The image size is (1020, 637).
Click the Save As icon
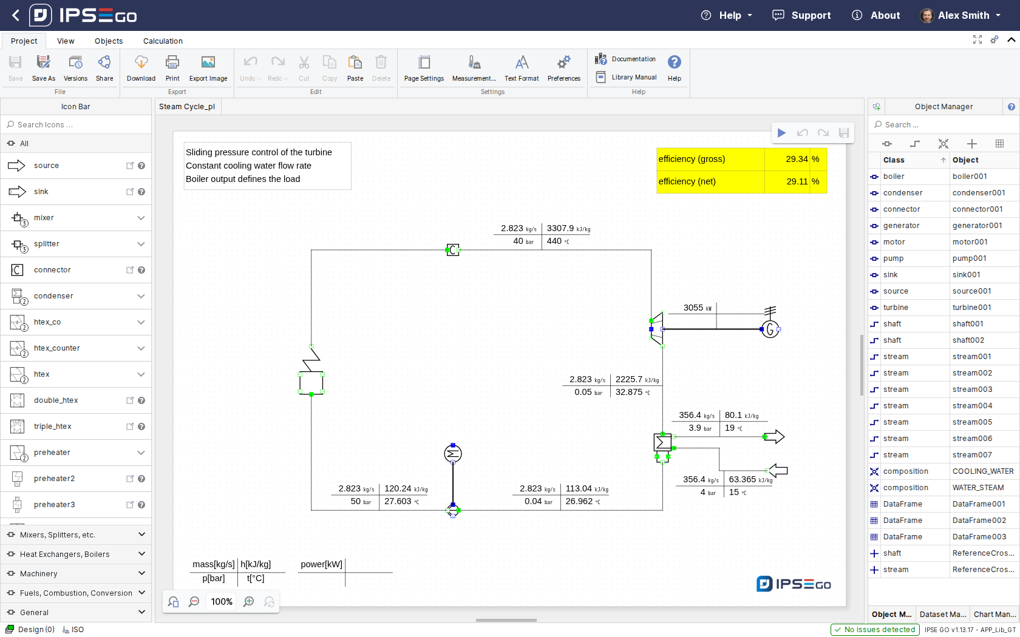[43, 62]
